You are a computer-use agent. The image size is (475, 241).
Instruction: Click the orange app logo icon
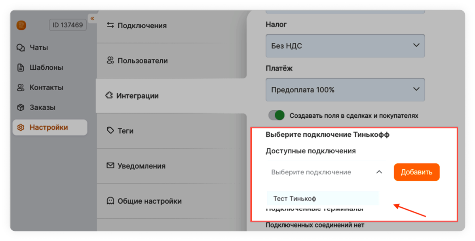click(x=21, y=25)
